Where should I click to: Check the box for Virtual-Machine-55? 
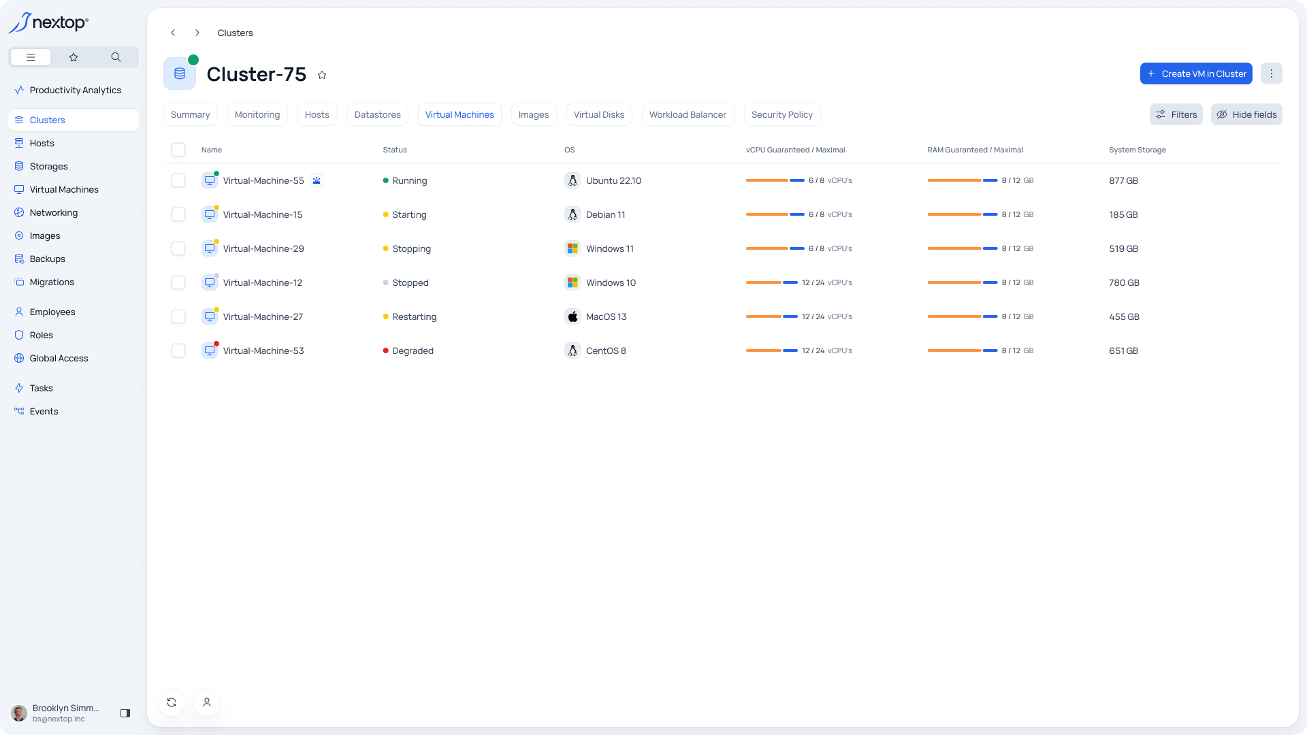(x=178, y=180)
